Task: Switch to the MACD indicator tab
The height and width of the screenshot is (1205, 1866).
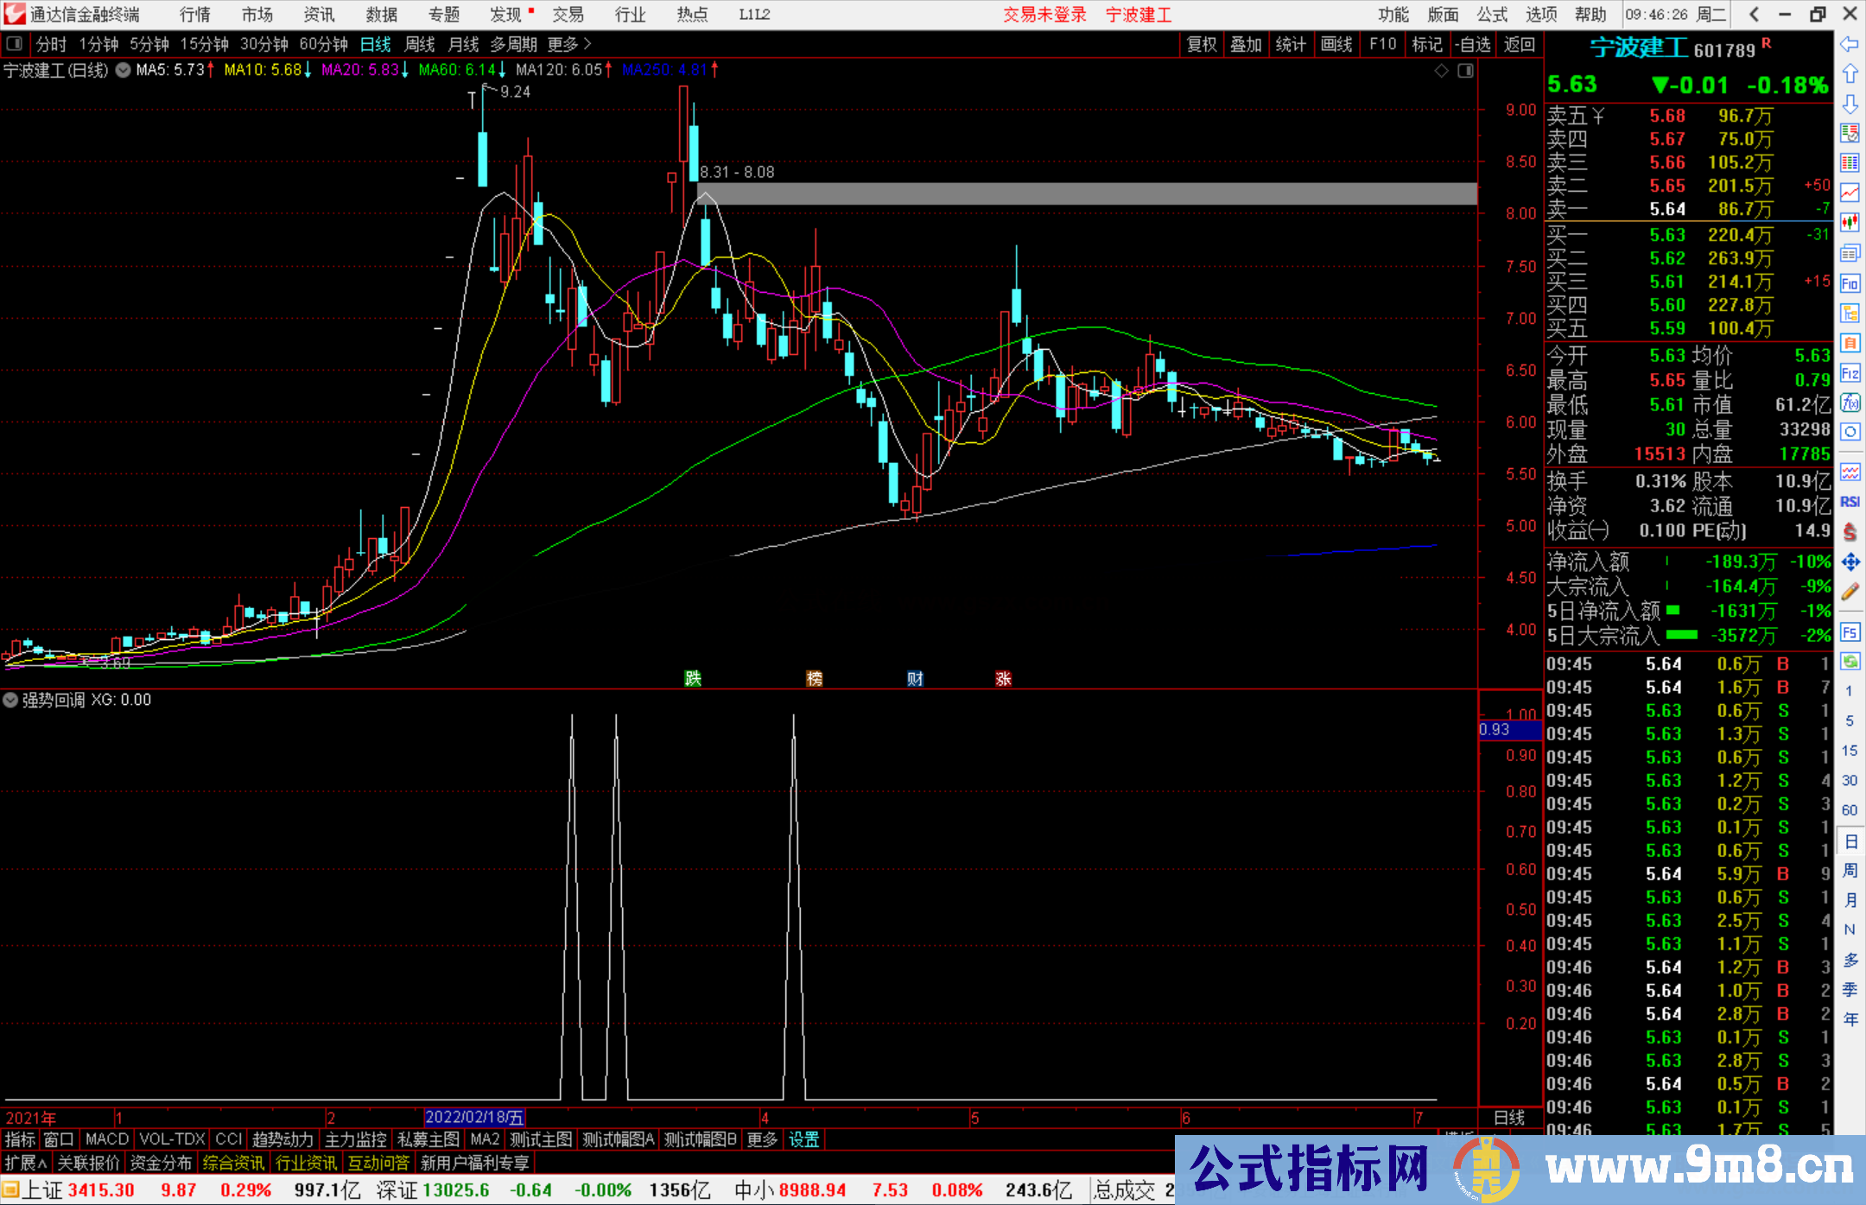Action: coord(106,1139)
